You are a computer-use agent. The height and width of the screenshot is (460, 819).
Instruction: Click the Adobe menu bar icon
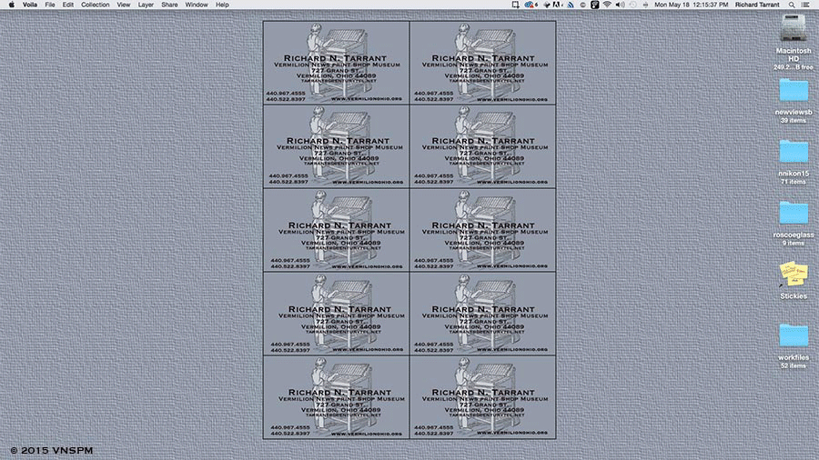[556, 5]
